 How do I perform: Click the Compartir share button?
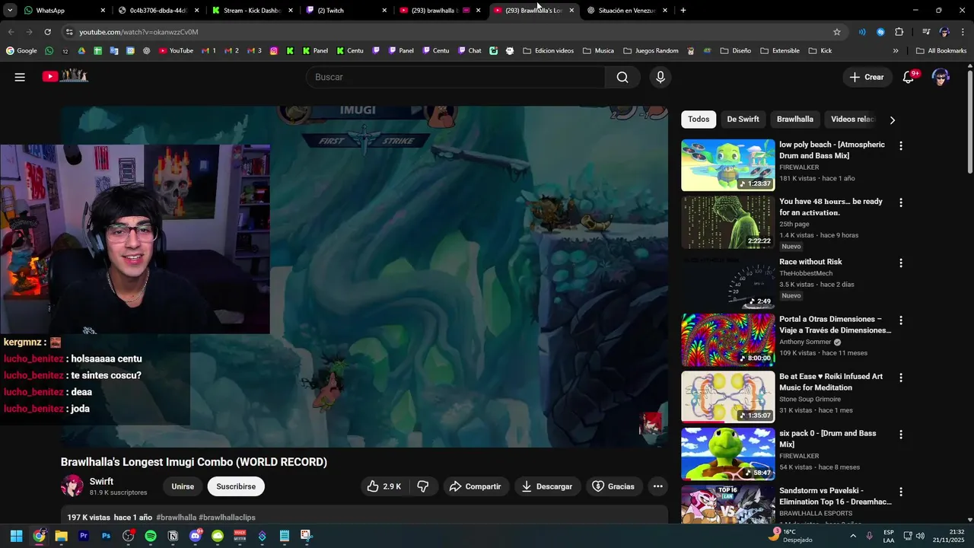tap(475, 486)
